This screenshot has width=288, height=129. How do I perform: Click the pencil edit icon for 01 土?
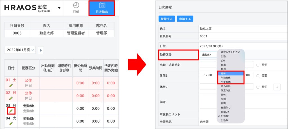click(11, 86)
